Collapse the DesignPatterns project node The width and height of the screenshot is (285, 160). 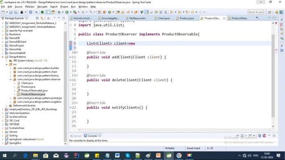tap(3, 57)
